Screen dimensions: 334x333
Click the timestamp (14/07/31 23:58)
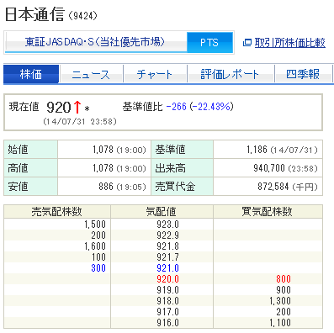[80, 122]
